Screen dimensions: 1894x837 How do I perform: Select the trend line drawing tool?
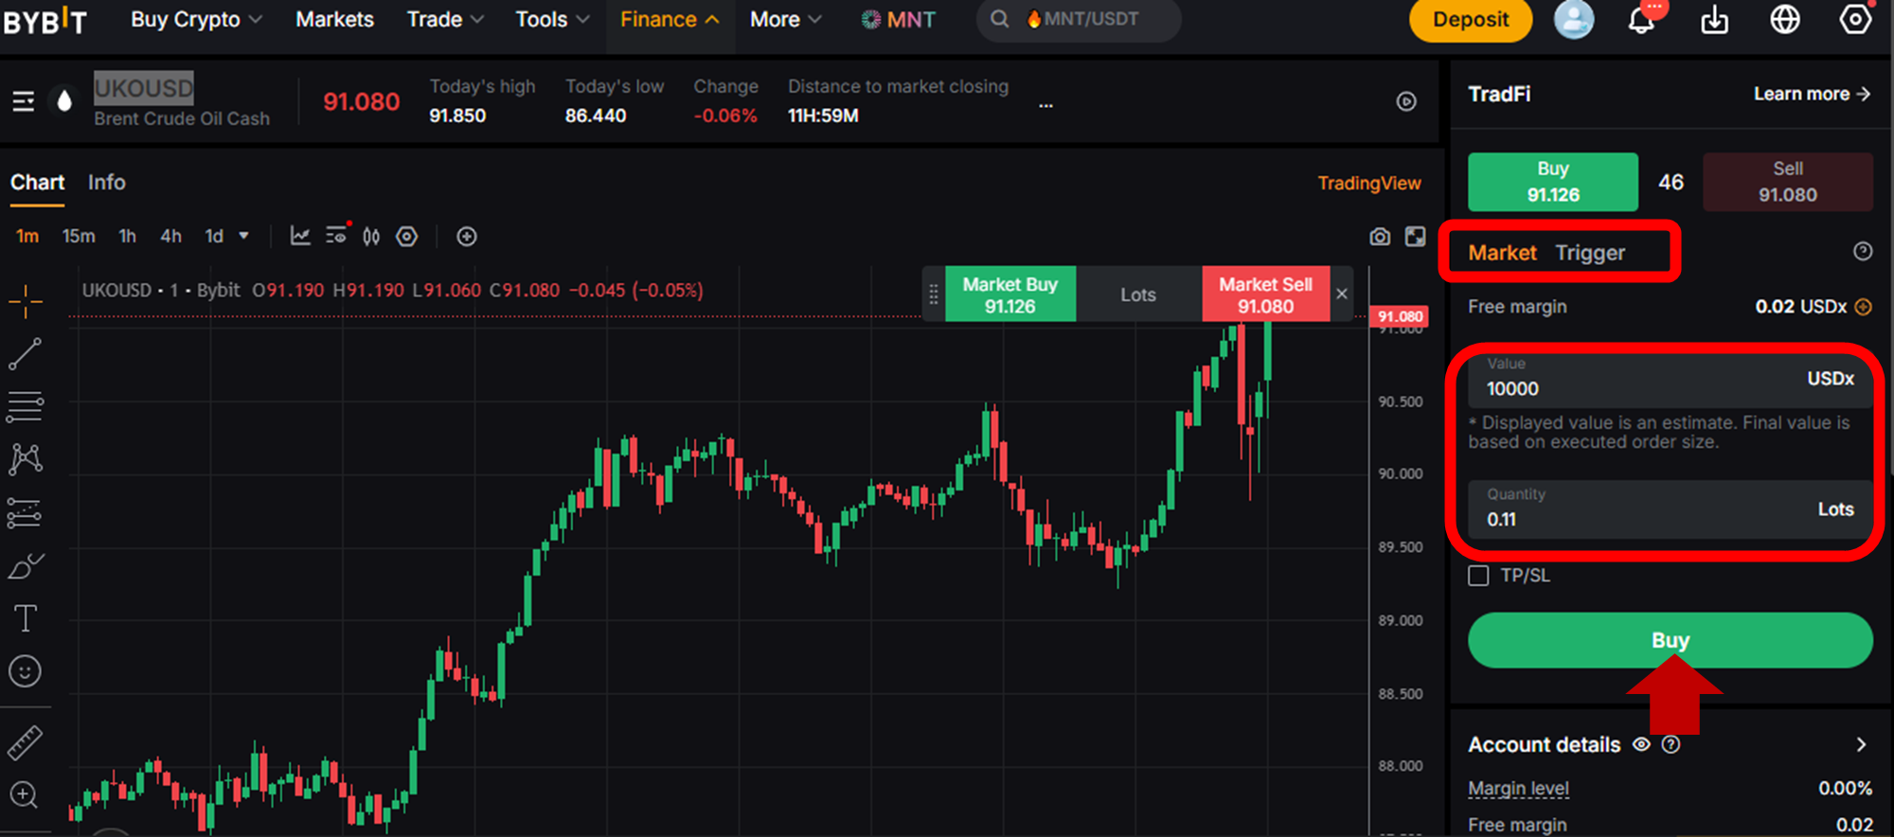pos(25,354)
